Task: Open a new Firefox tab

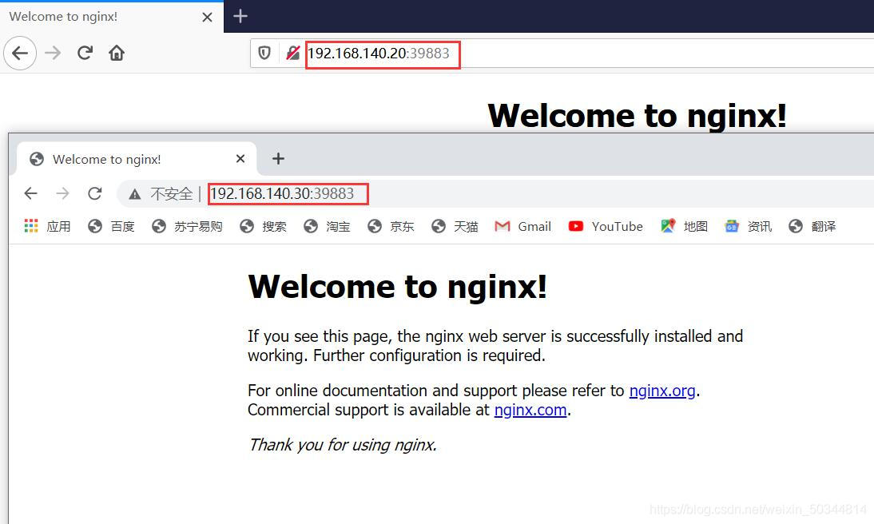Action: click(x=240, y=16)
